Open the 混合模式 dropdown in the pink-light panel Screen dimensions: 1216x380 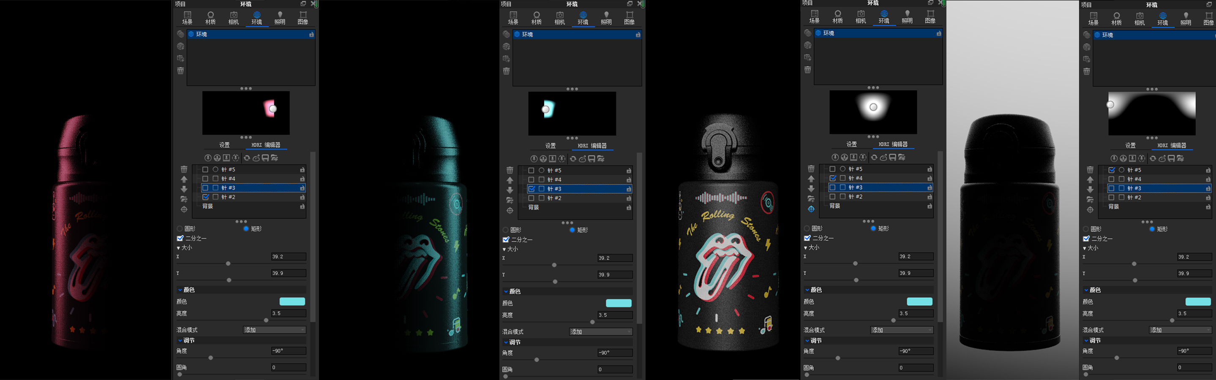click(x=274, y=330)
